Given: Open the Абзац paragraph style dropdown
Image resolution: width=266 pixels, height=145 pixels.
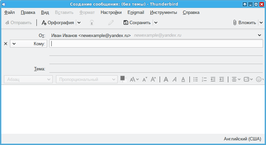Looking at the screenshot, I should click(28, 79).
